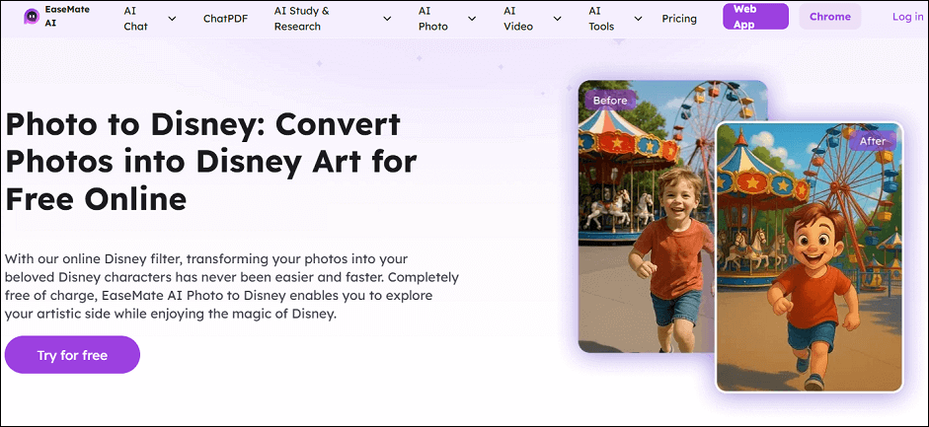
Task: Click the Photo to Disney headline
Action: click(x=211, y=162)
